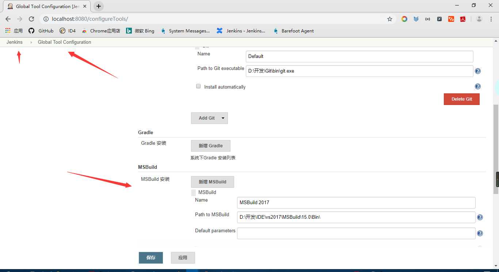Focus the Default parameters field
The image size is (499, 272).
click(356, 233)
